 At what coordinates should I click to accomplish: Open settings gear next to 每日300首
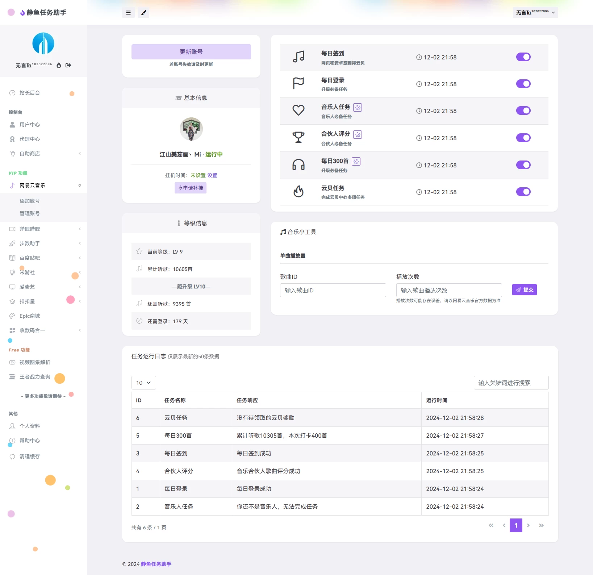click(x=356, y=162)
